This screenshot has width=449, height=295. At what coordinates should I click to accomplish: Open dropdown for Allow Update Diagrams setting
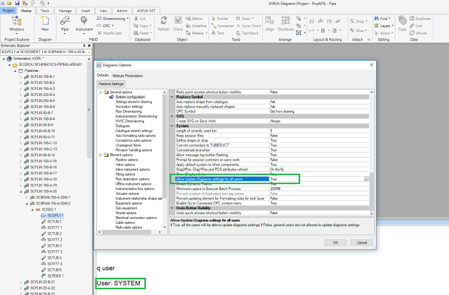tap(366, 179)
